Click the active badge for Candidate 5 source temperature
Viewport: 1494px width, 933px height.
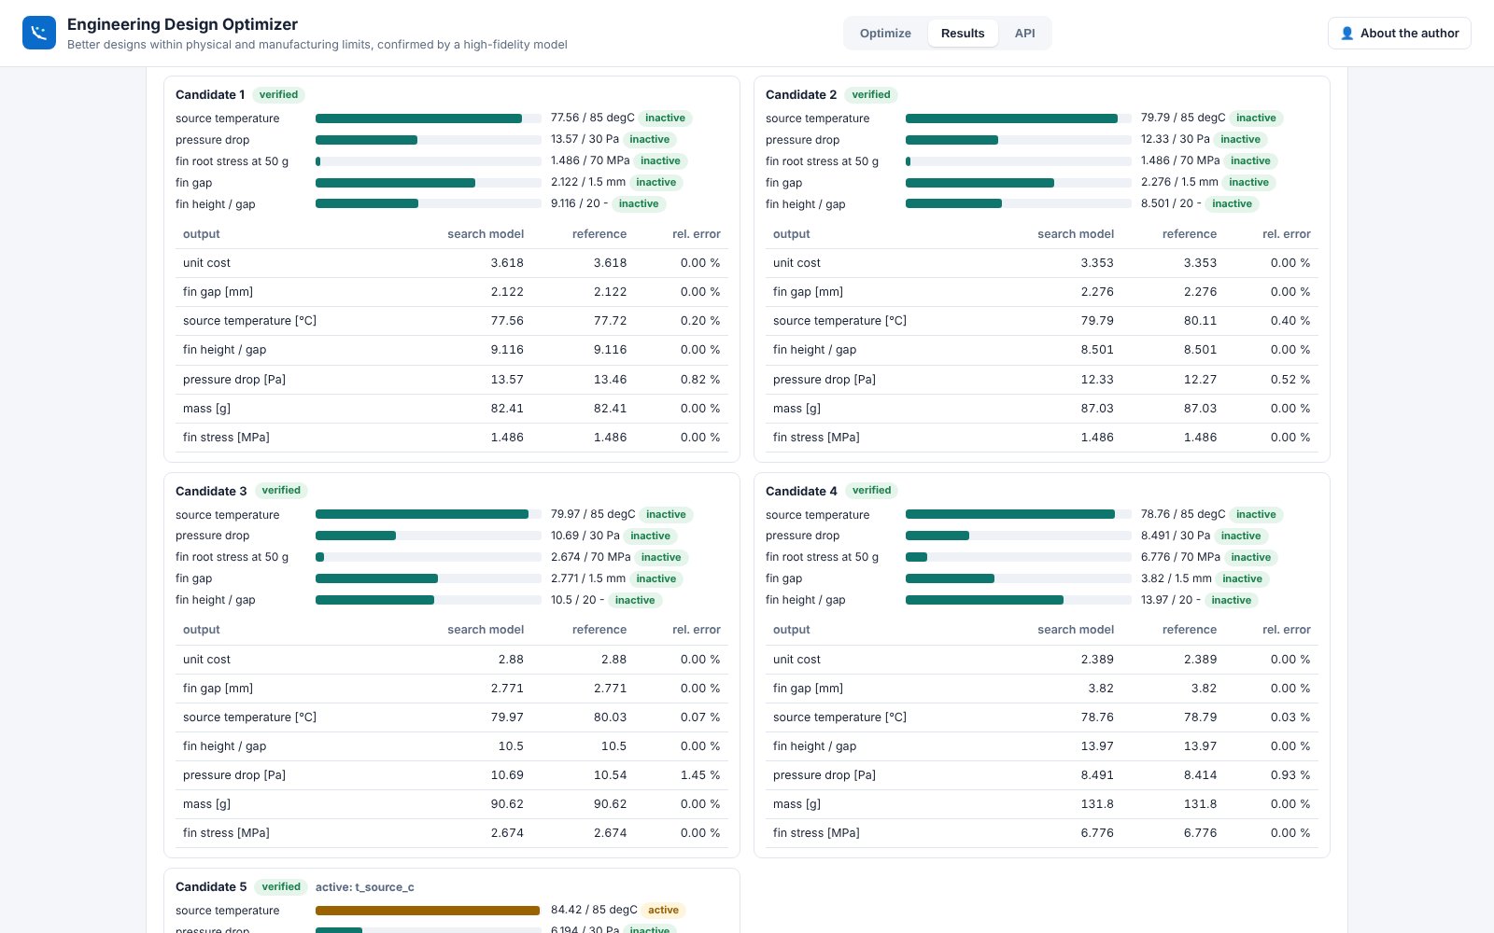click(664, 911)
